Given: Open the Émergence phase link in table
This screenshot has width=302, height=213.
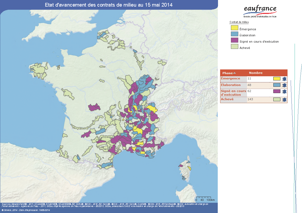Looking at the screenshot, I should coord(230,78).
